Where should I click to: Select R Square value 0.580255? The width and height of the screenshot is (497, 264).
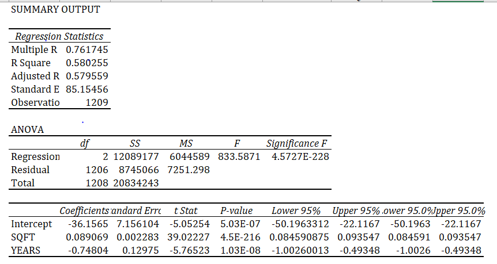[87, 63]
